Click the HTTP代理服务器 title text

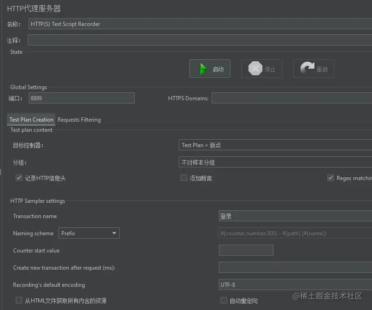click(34, 9)
